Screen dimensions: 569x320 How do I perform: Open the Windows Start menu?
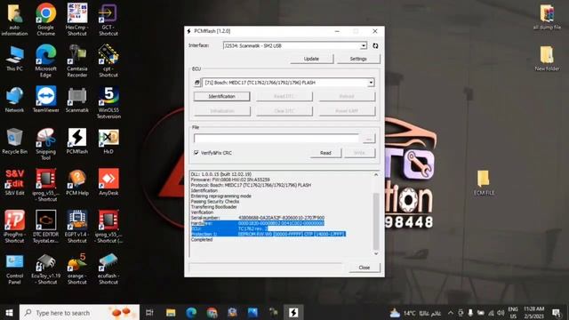[9, 312]
